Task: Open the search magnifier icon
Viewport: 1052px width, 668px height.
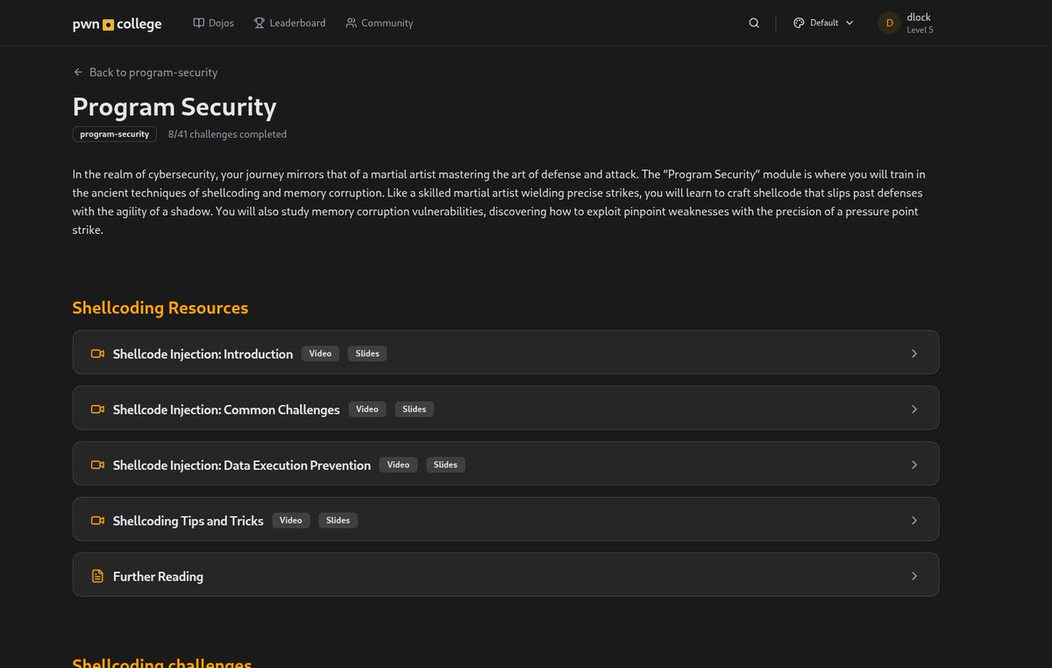Action: 754,23
